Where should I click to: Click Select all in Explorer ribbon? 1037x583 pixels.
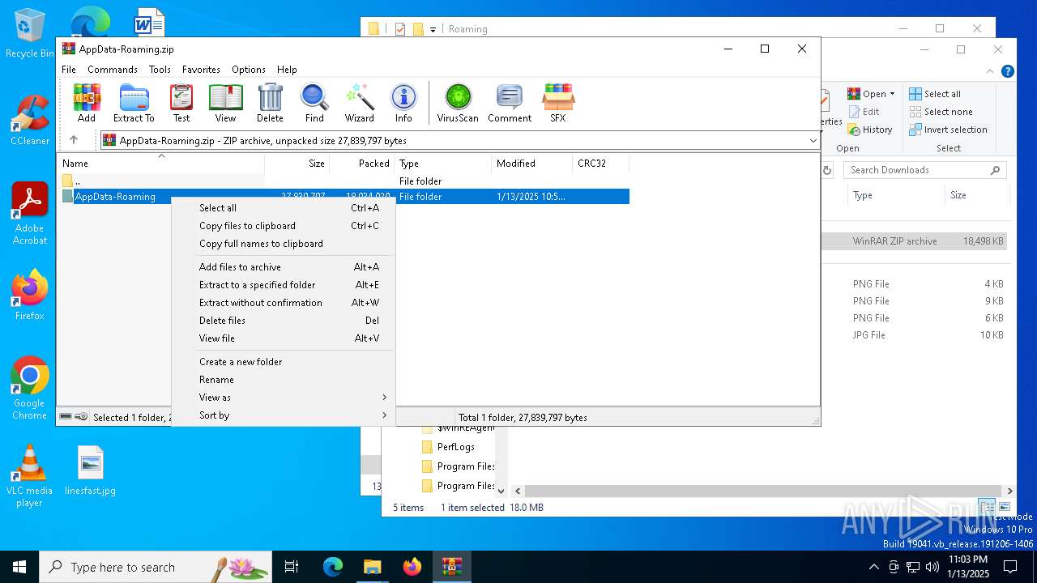(x=935, y=94)
